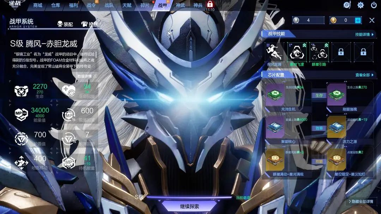The height and width of the screenshot is (214, 381).
Task: Click the 群星引路 skill icon
Action: 319,52
